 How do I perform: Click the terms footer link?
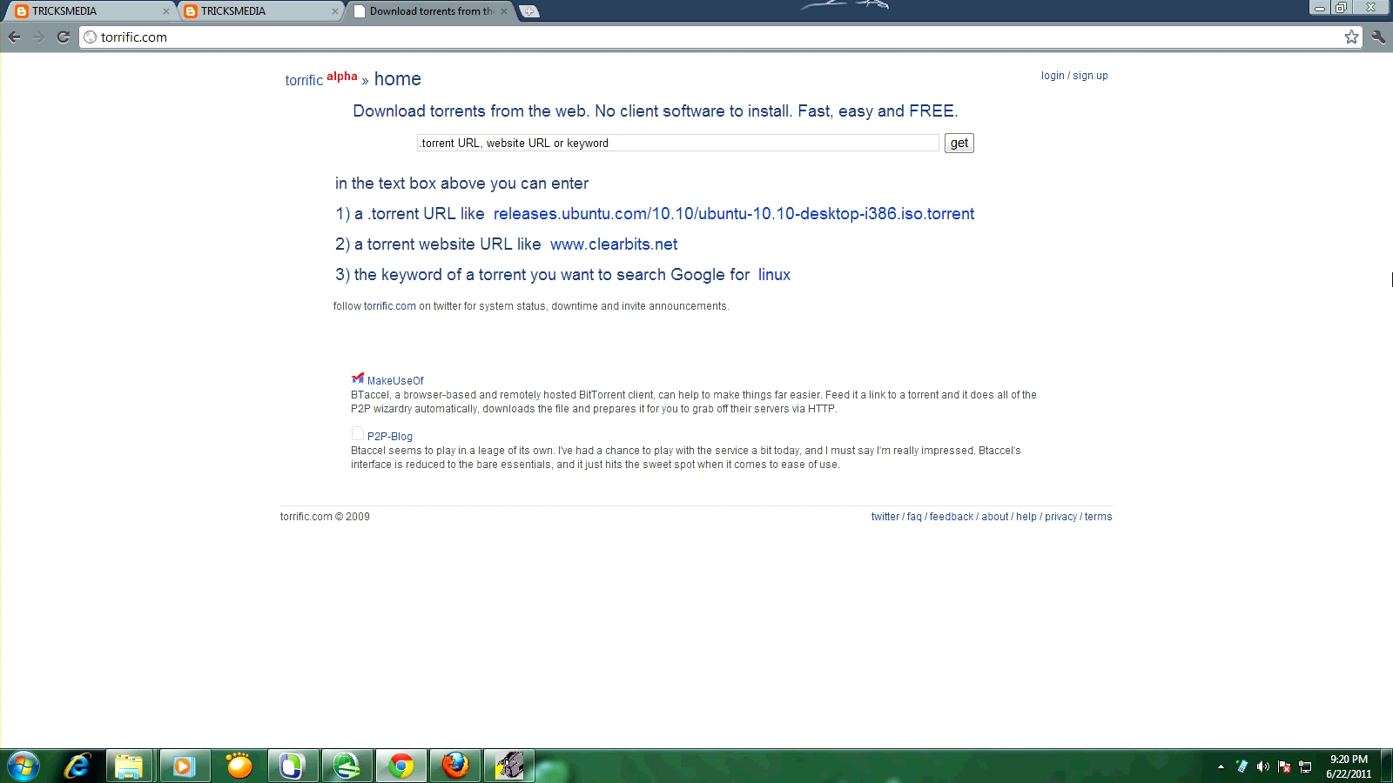click(1099, 517)
